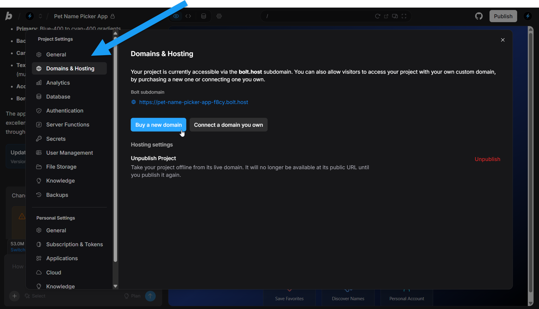The height and width of the screenshot is (309, 539).
Task: Click the Publish button
Action: coord(503,16)
